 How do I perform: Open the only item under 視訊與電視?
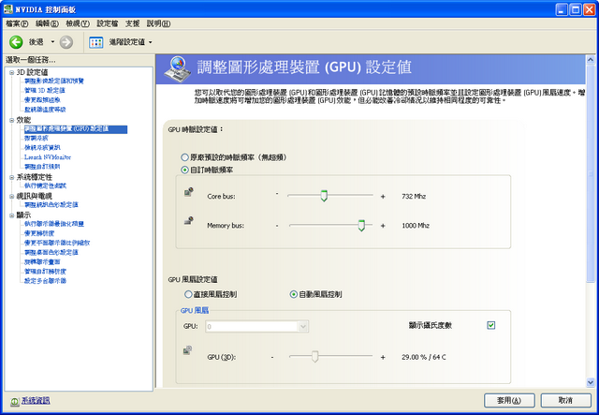(51, 204)
